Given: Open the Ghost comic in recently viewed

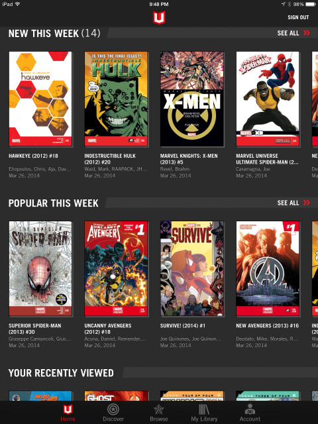Looking at the screenshot, I should 116,396.
